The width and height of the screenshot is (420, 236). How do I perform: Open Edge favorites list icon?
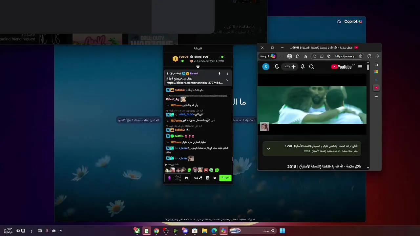(x=298, y=56)
